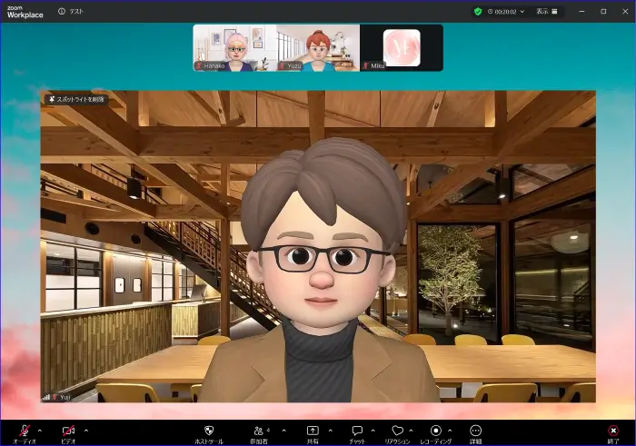Unmute audio with the microphone icon
The height and width of the screenshot is (446, 636).
[25, 431]
